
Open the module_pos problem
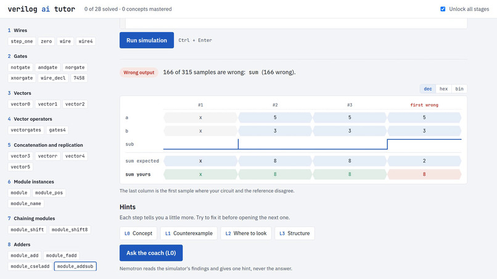49,193
